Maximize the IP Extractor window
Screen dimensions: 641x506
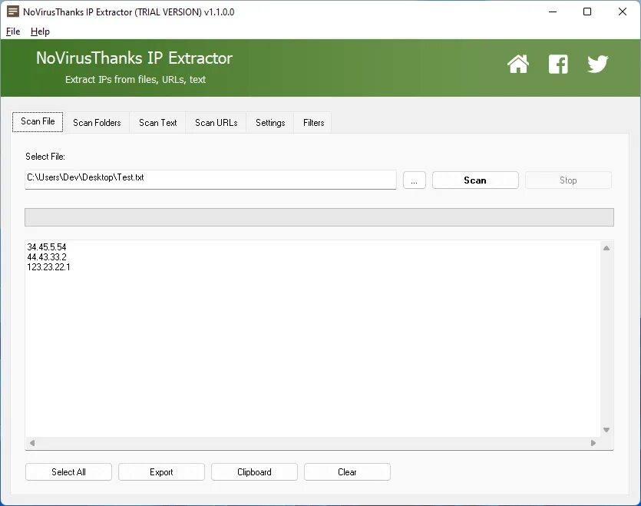[587, 12]
